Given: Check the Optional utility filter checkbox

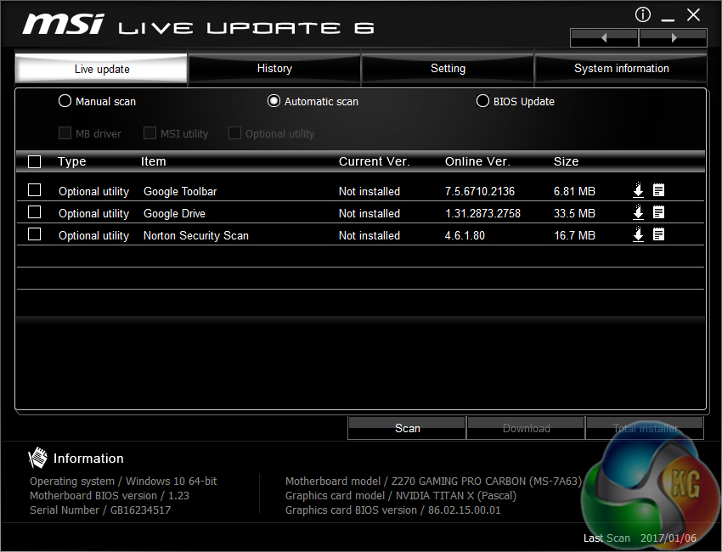Looking at the screenshot, I should [234, 133].
